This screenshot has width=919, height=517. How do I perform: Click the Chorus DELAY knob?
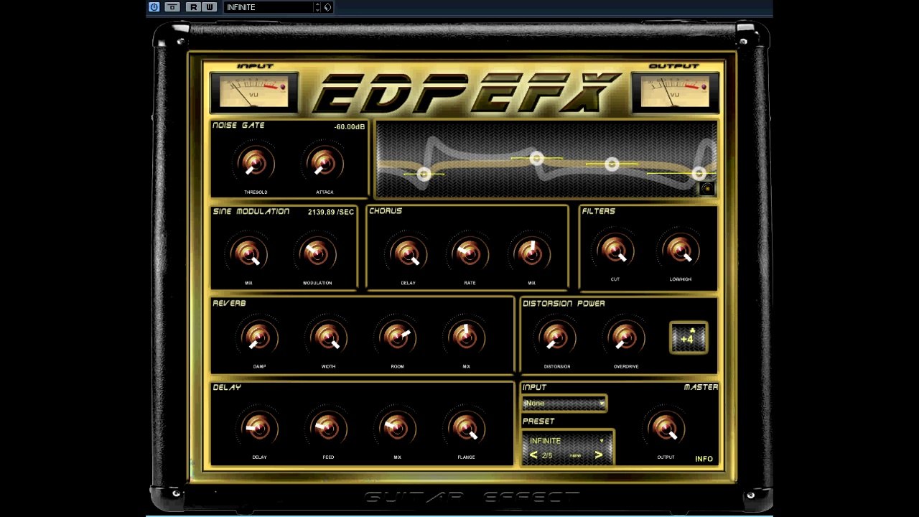tap(408, 253)
